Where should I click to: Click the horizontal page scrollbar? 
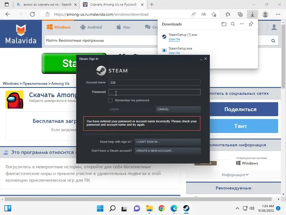coord(138,199)
